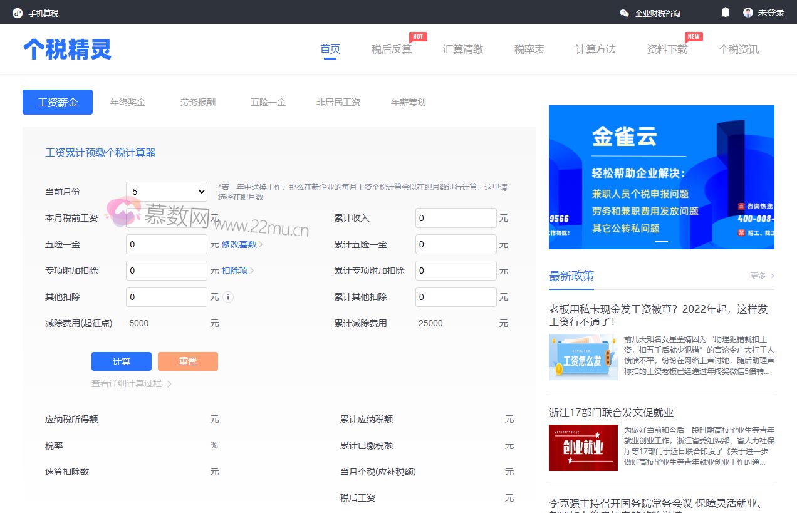797x513 pixels.
Task: Click the 个税精灵 site logo
Action: click(x=67, y=49)
